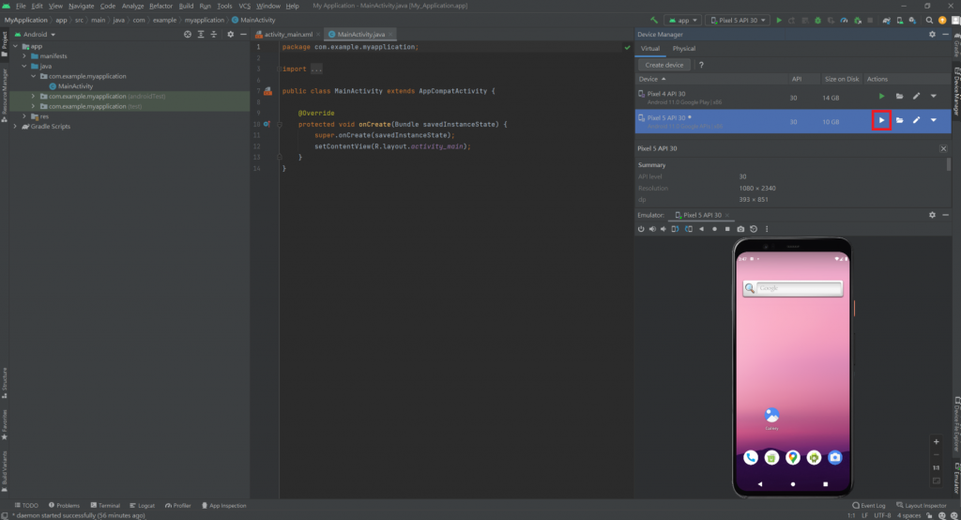Click the Make Project hammer icon
Viewport: 961px width, 520px height.
654,21
